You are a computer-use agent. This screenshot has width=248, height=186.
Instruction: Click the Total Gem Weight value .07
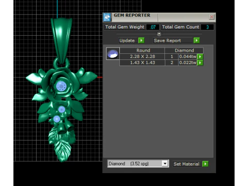152,27
